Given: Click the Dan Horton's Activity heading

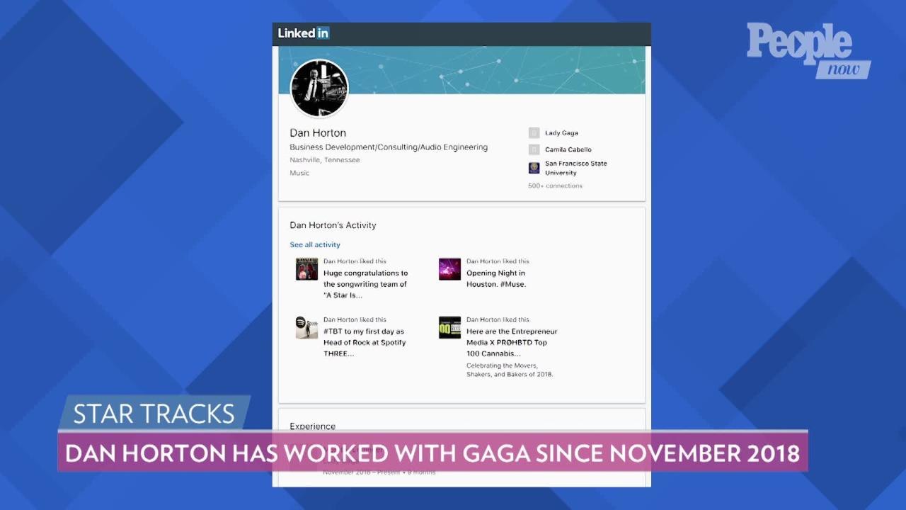Looking at the screenshot, I should click(x=333, y=225).
